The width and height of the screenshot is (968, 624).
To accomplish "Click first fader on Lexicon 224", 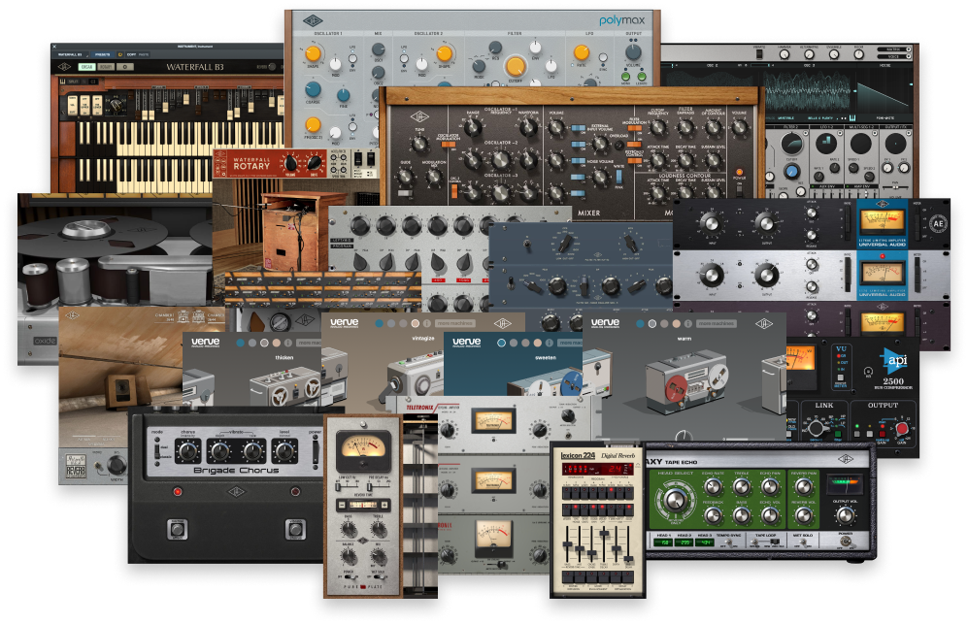I will click(x=567, y=543).
